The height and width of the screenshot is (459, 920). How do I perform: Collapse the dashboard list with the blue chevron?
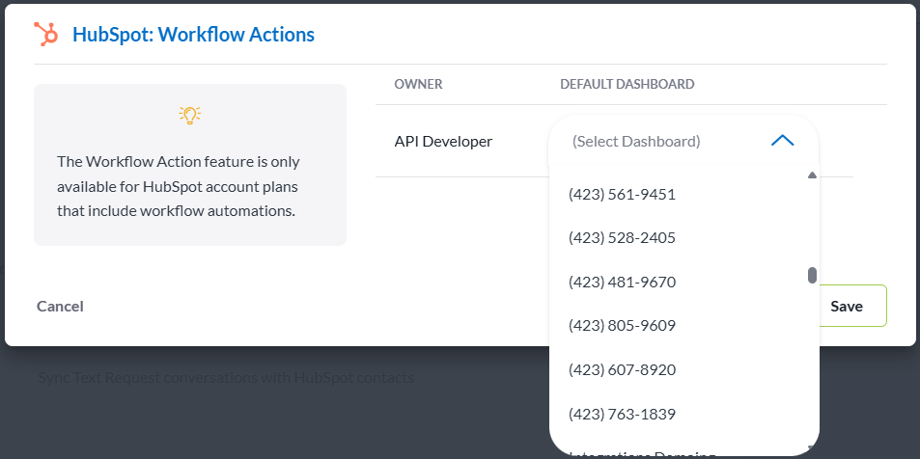pyautogui.click(x=782, y=141)
